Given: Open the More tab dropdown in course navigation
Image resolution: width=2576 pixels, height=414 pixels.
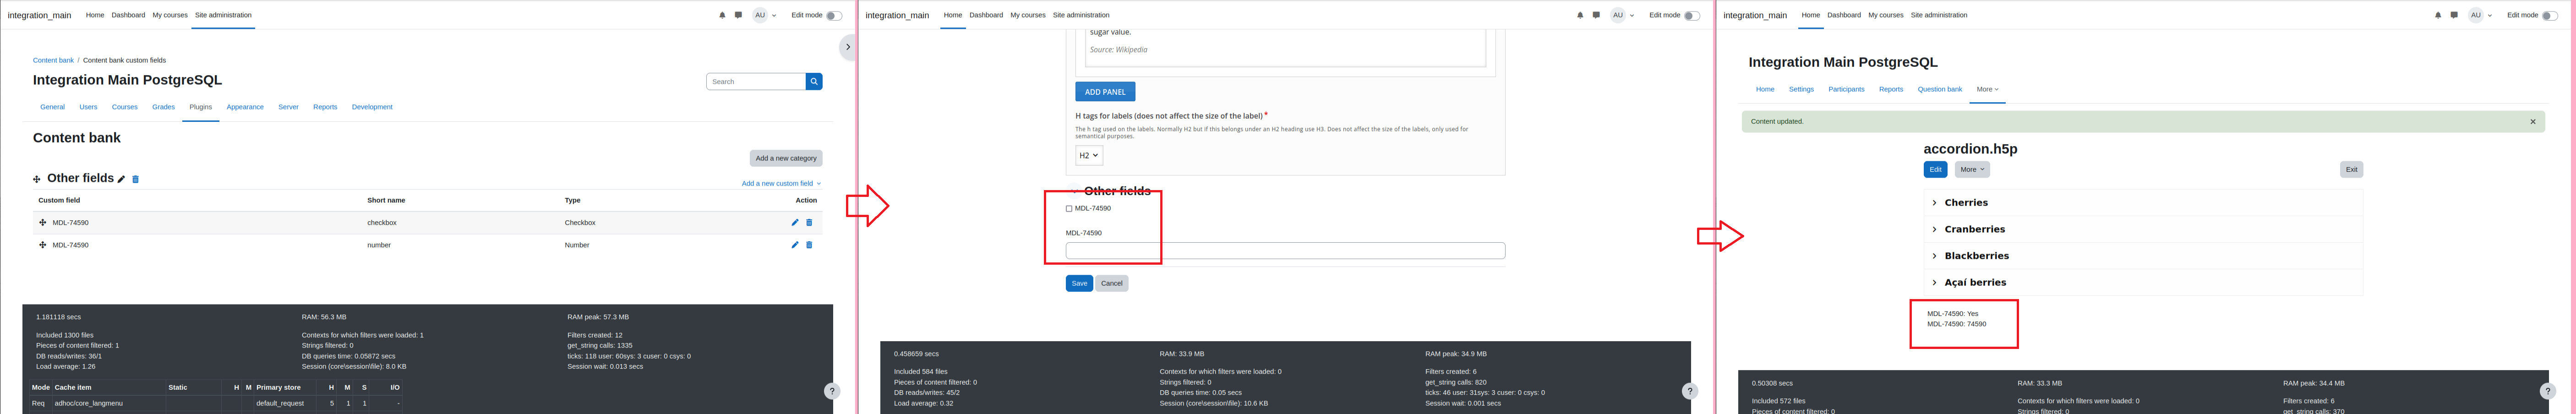Looking at the screenshot, I should click(x=1988, y=89).
